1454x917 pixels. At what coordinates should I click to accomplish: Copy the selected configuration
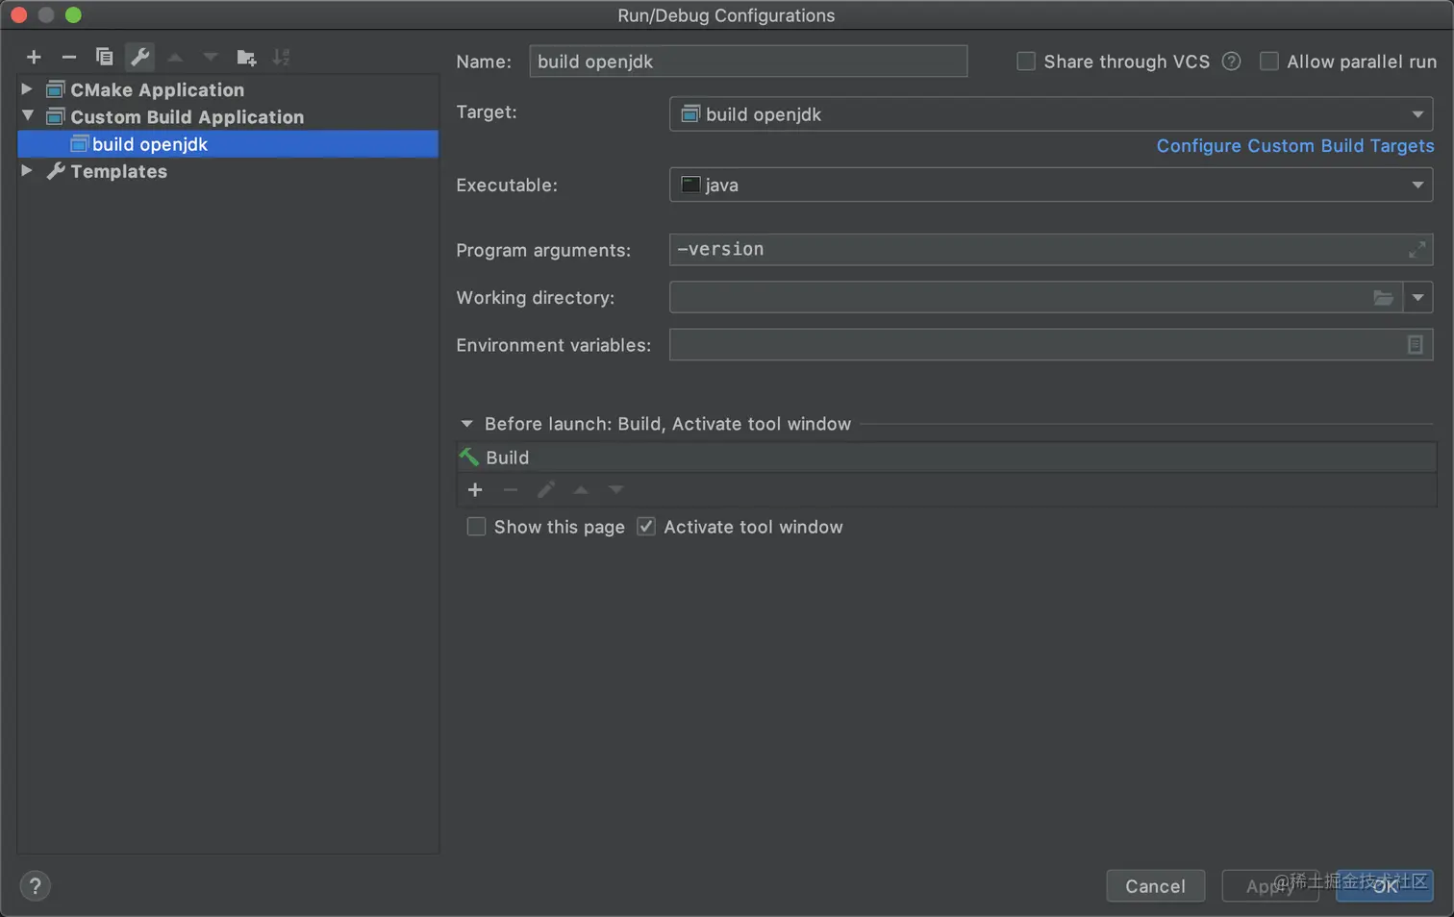click(x=104, y=58)
